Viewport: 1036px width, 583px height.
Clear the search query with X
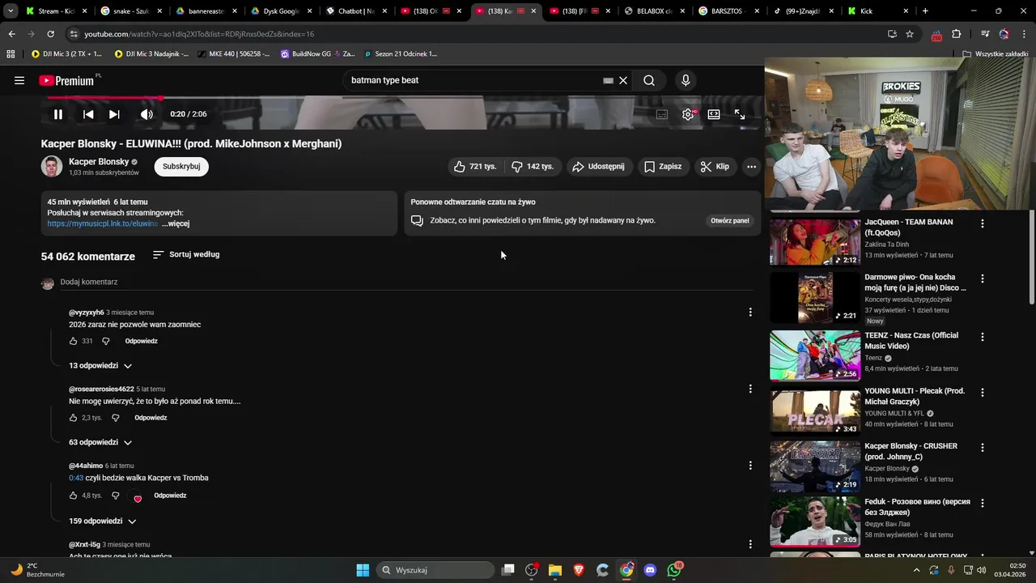(x=623, y=80)
